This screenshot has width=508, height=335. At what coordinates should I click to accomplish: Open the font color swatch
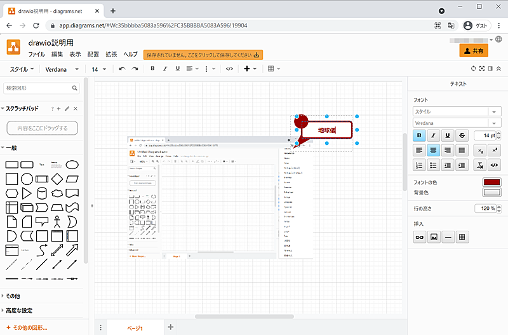tap(491, 182)
